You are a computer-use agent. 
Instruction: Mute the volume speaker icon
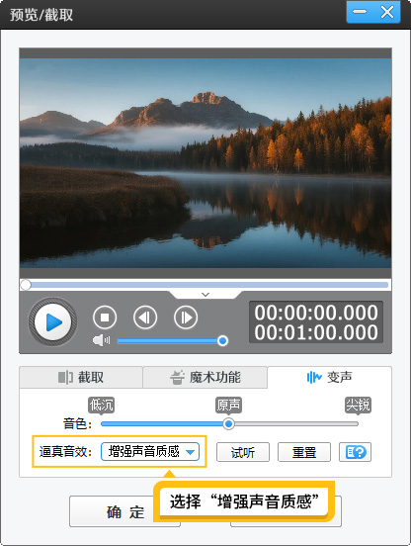tap(101, 340)
